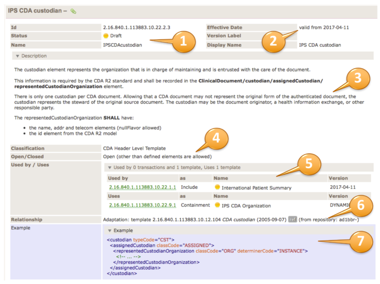
Task: Click the Version Label field label
Action: pyautogui.click(x=224, y=36)
